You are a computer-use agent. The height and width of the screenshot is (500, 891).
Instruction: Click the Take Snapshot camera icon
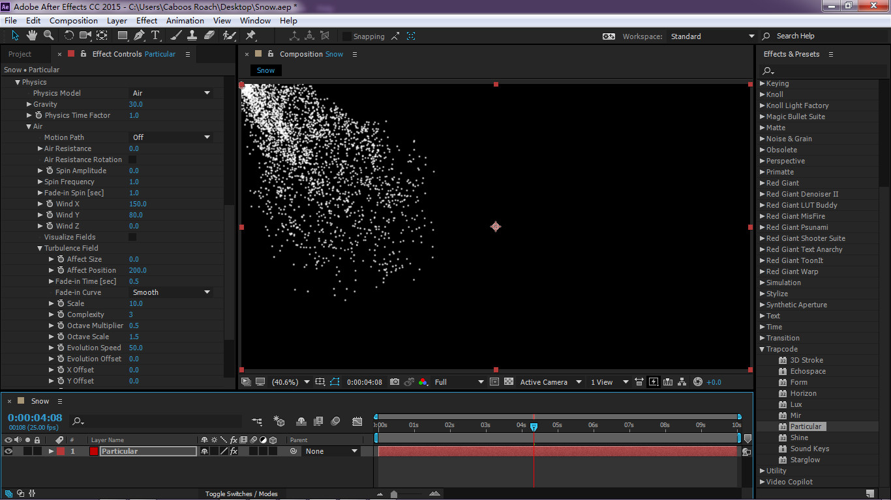pyautogui.click(x=394, y=382)
